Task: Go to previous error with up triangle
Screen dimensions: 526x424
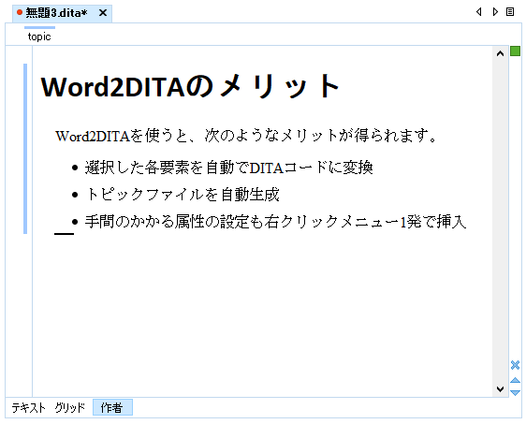Action: pos(516,380)
